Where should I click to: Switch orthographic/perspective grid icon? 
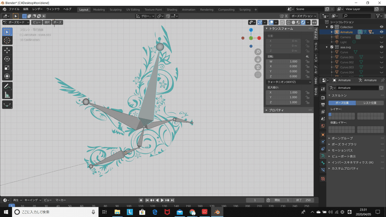coord(258,75)
